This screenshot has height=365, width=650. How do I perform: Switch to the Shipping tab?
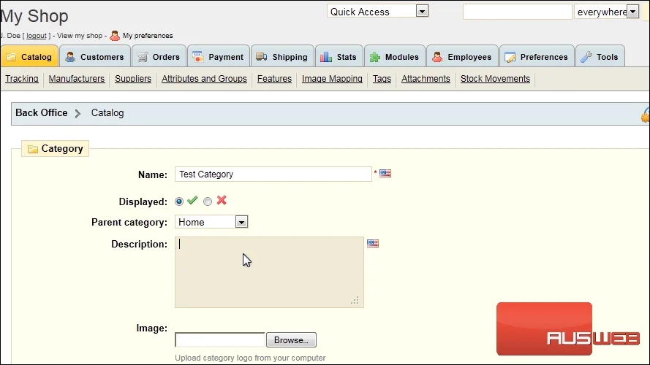coord(282,57)
